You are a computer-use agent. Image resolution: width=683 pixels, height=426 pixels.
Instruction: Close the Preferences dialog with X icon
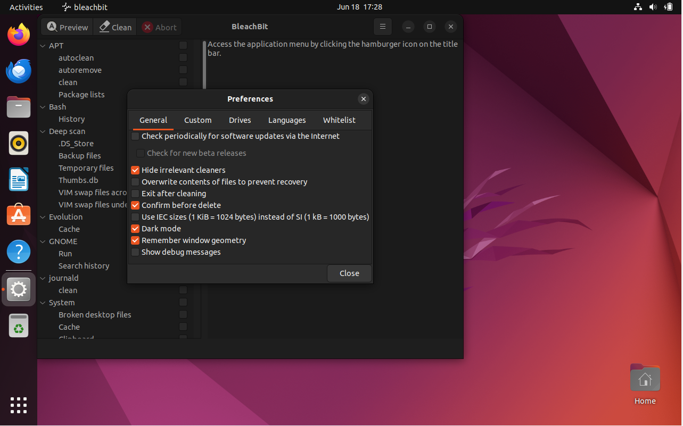point(363,99)
